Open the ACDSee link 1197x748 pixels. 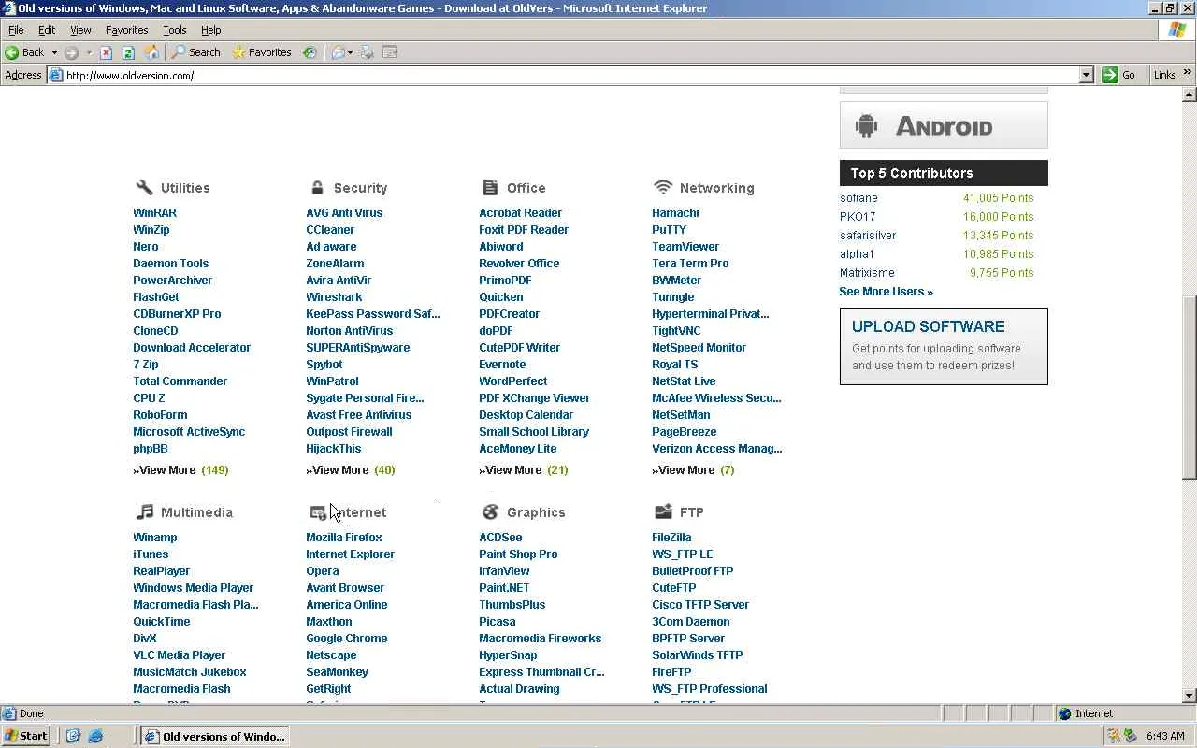coord(500,537)
